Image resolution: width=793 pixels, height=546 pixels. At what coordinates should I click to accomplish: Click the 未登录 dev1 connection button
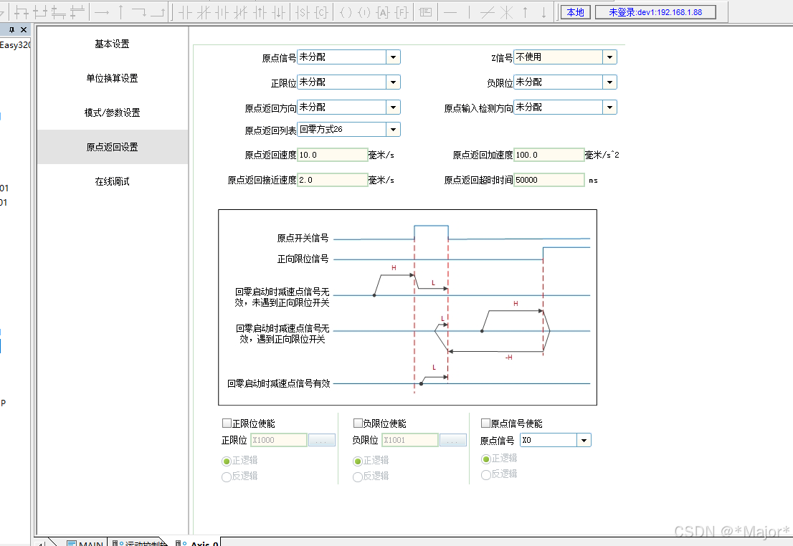click(x=655, y=12)
